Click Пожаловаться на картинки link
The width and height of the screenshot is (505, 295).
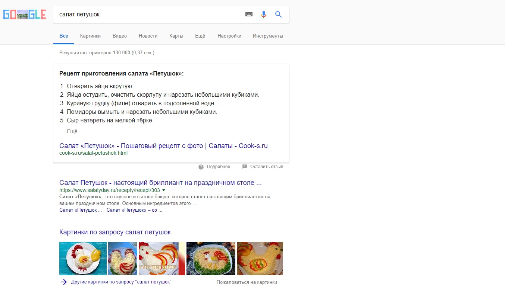click(247, 282)
